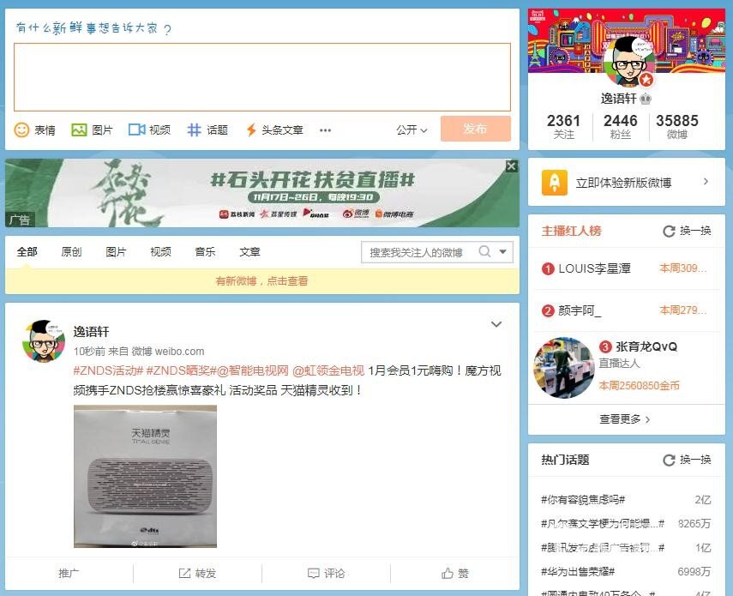
Task: Open the 35885 微博 posts count
Action: [x=677, y=127]
